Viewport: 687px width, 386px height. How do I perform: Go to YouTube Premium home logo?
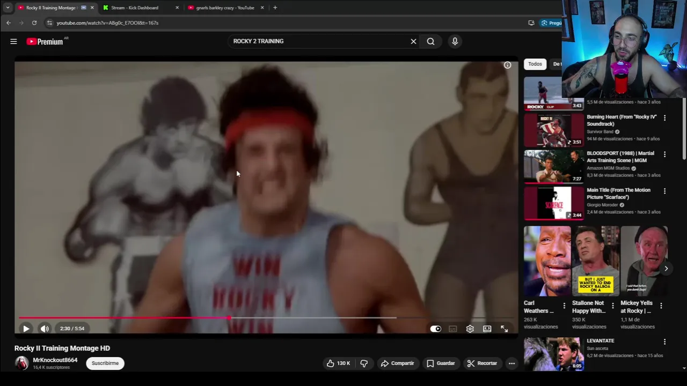pos(45,41)
